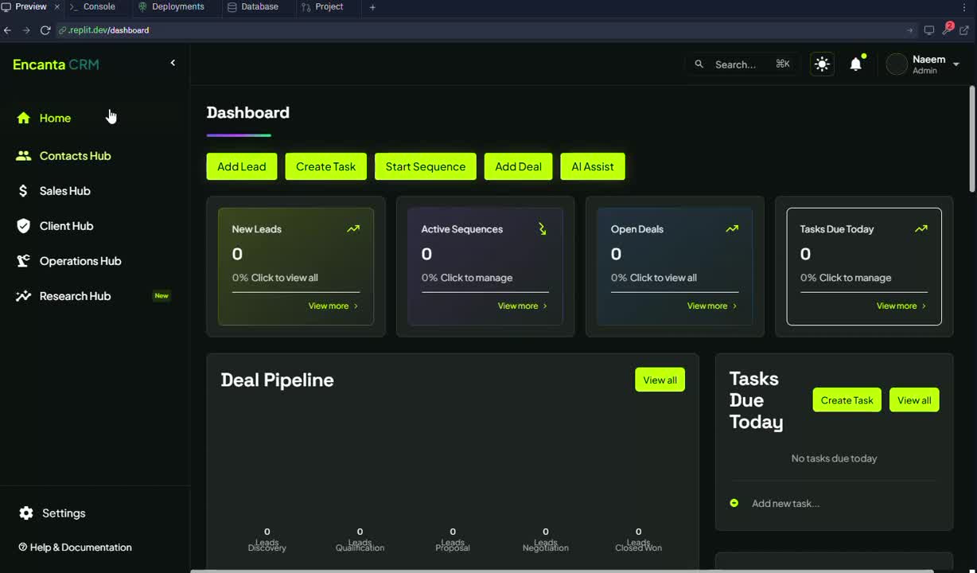Screen dimensions: 977x573
Task: Go back in the preview browser
Action: [8, 30]
